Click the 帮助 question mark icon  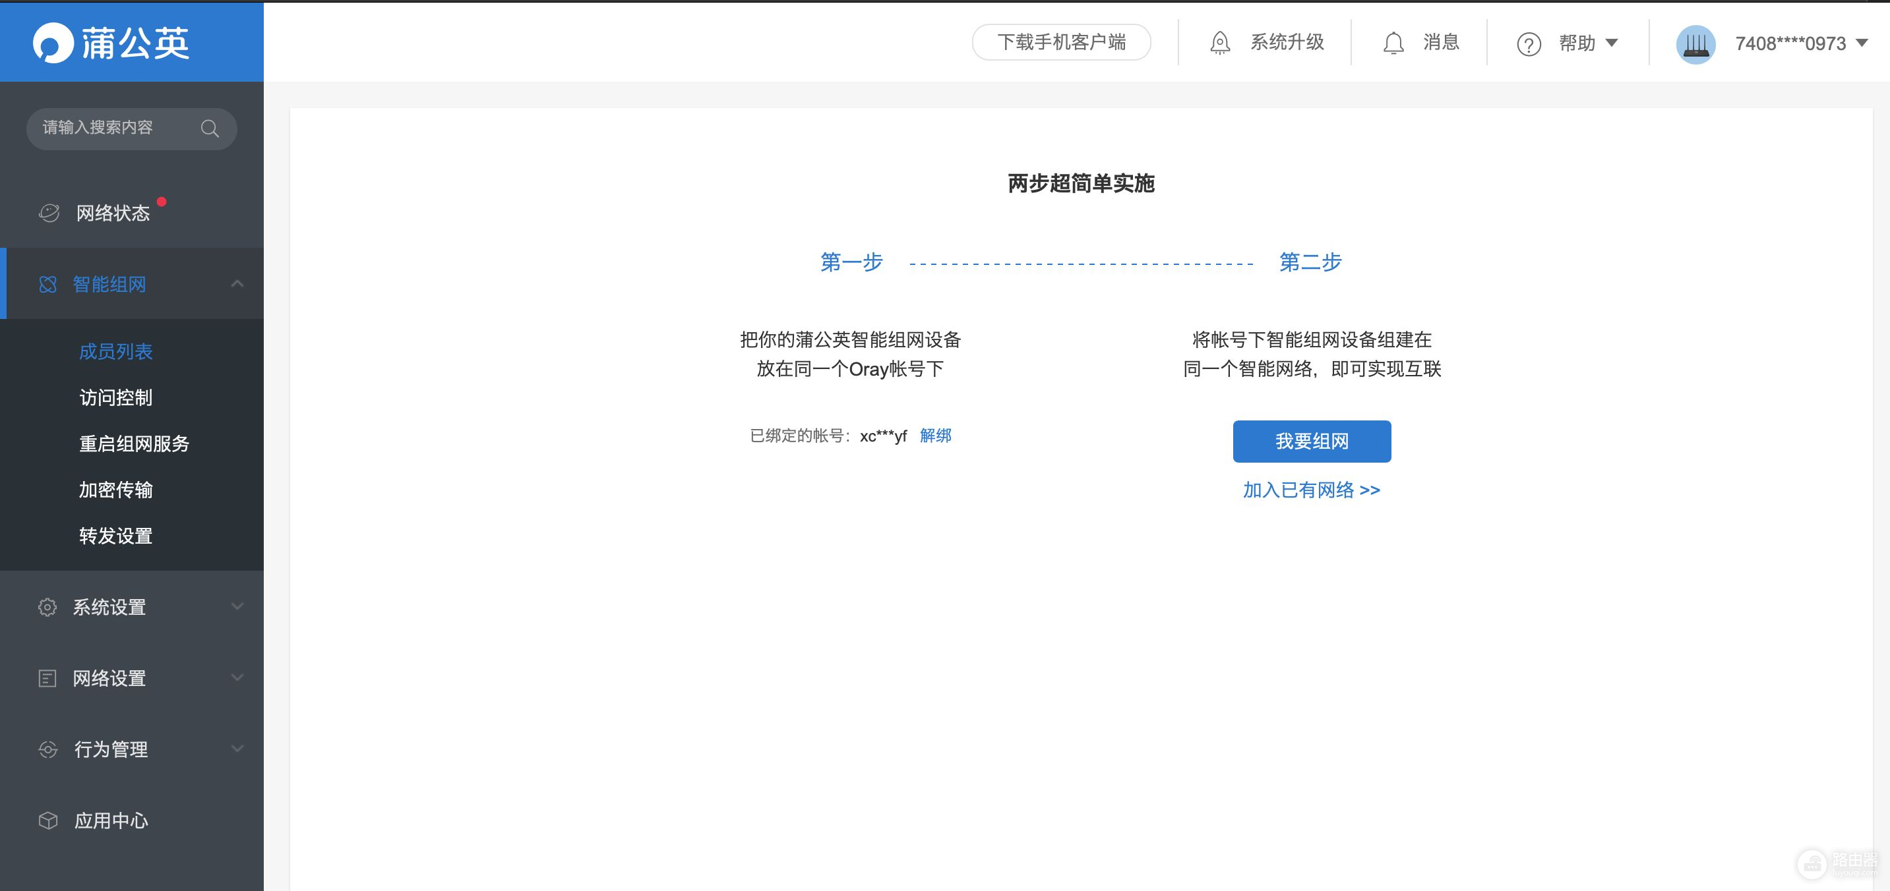[1528, 44]
